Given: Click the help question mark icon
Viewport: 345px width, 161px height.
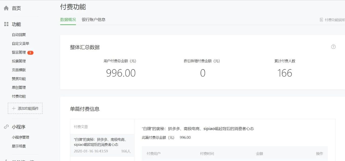Looking at the screenshot, I should coord(333,47).
